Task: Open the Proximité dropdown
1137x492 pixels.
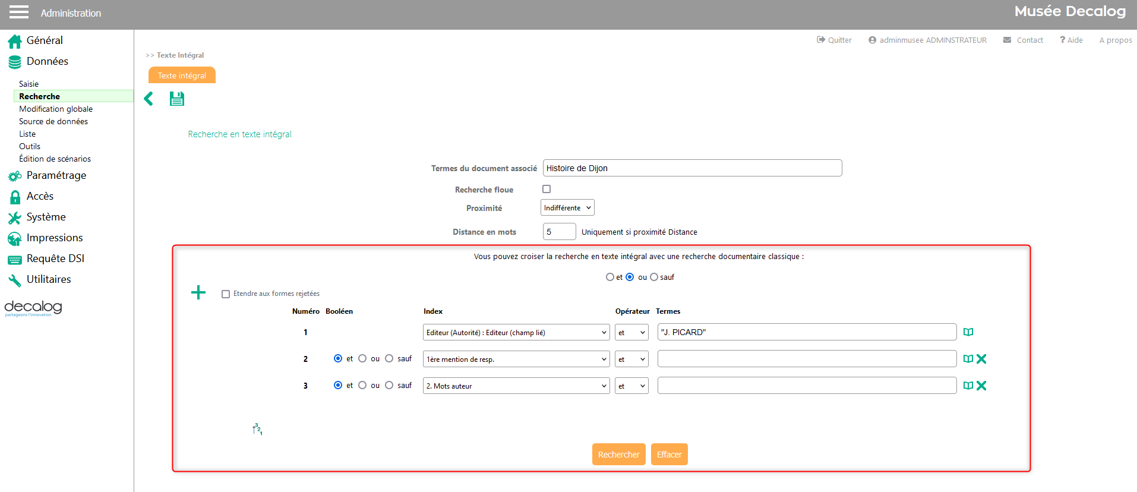Action: tap(567, 207)
